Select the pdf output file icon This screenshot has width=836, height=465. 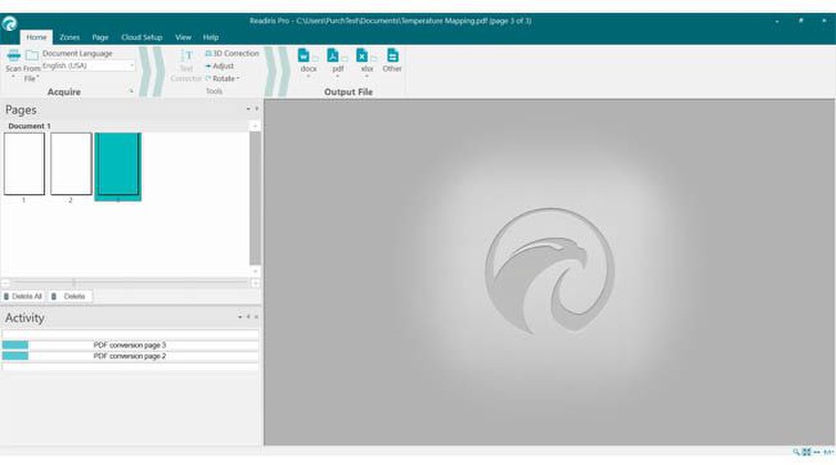coord(334,56)
